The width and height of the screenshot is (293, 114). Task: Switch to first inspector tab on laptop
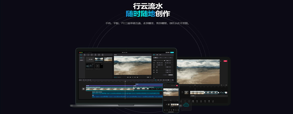pos(154,55)
